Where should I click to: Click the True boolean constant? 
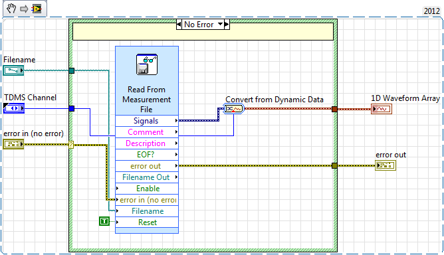pyautogui.click(x=104, y=221)
